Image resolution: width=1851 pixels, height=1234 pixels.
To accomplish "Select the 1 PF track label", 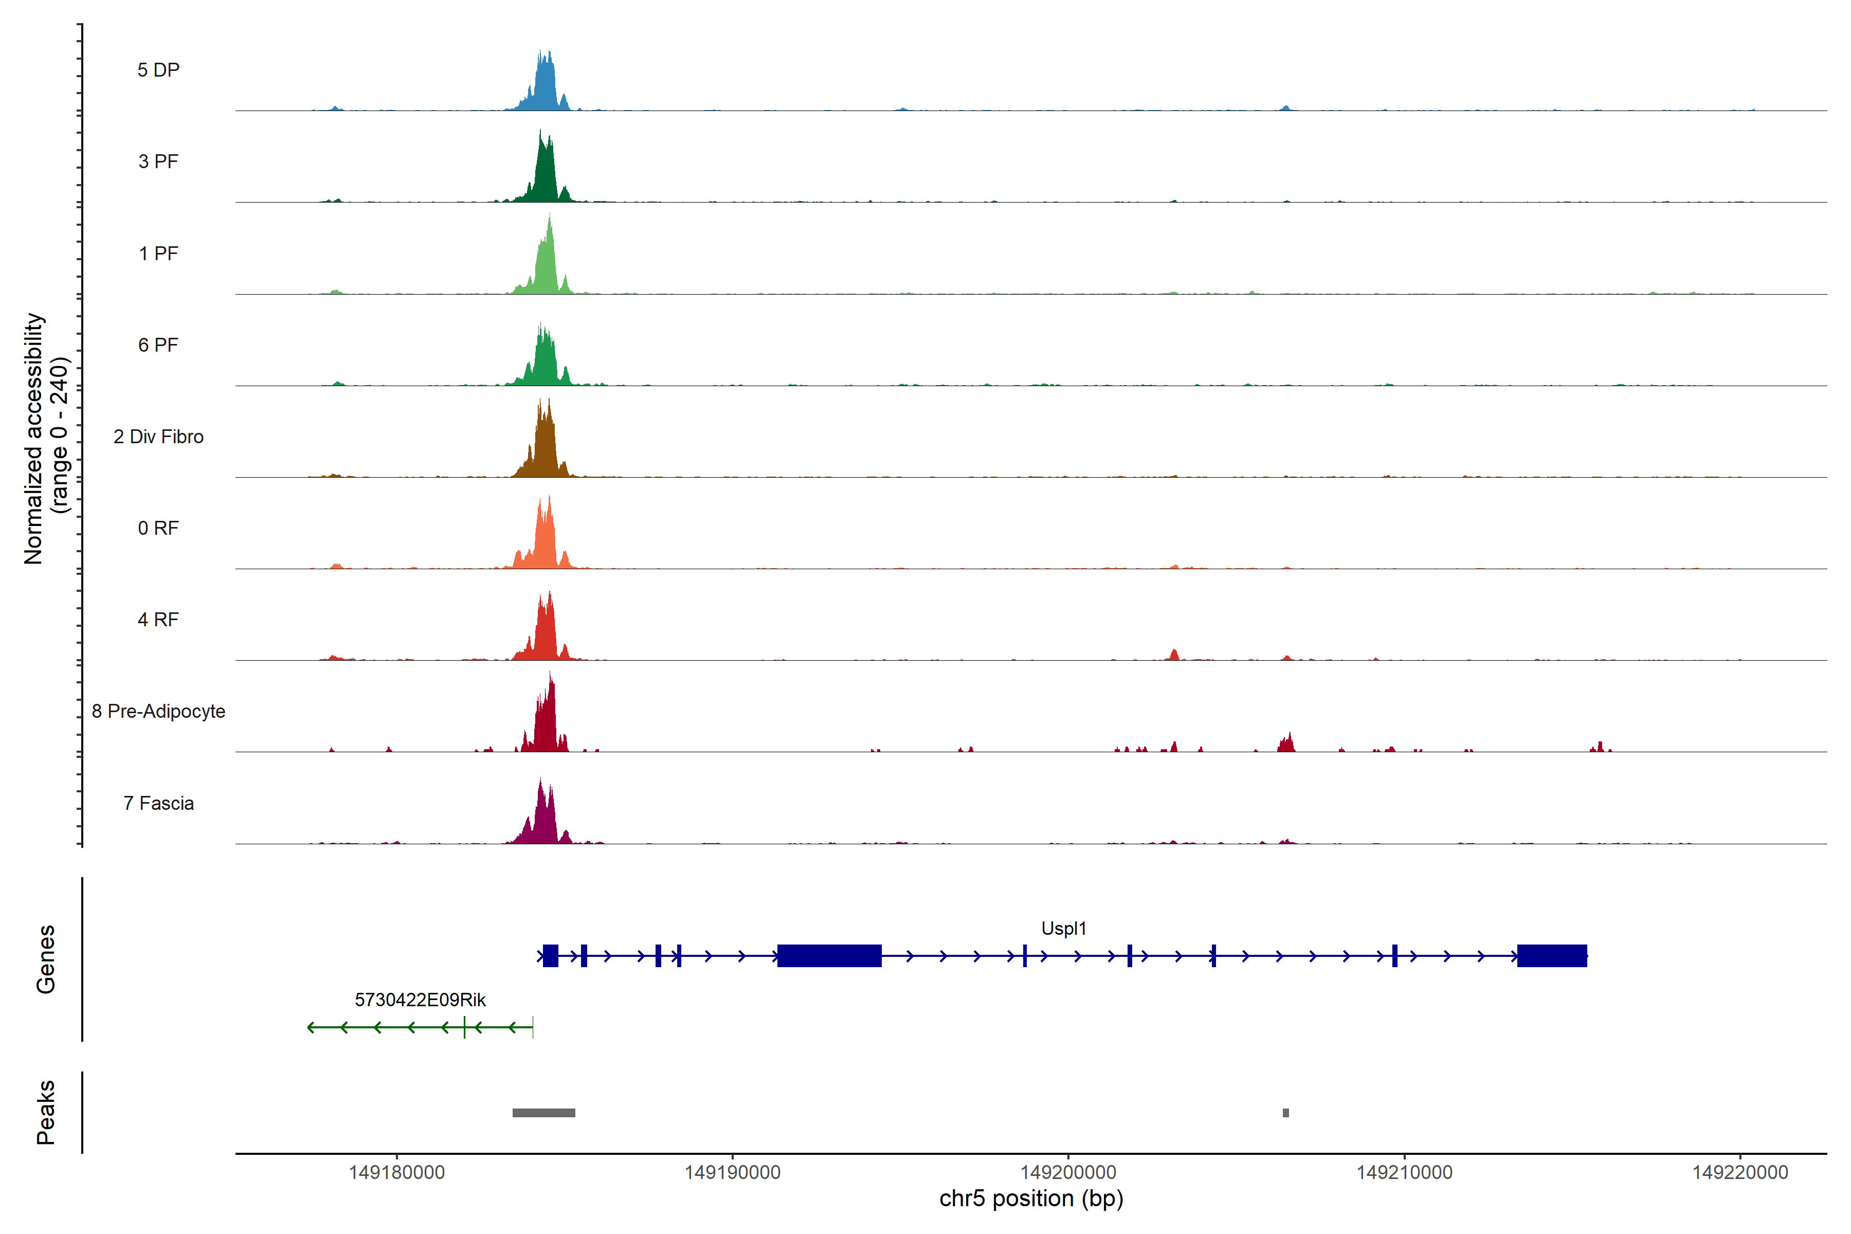I will pyautogui.click(x=158, y=253).
